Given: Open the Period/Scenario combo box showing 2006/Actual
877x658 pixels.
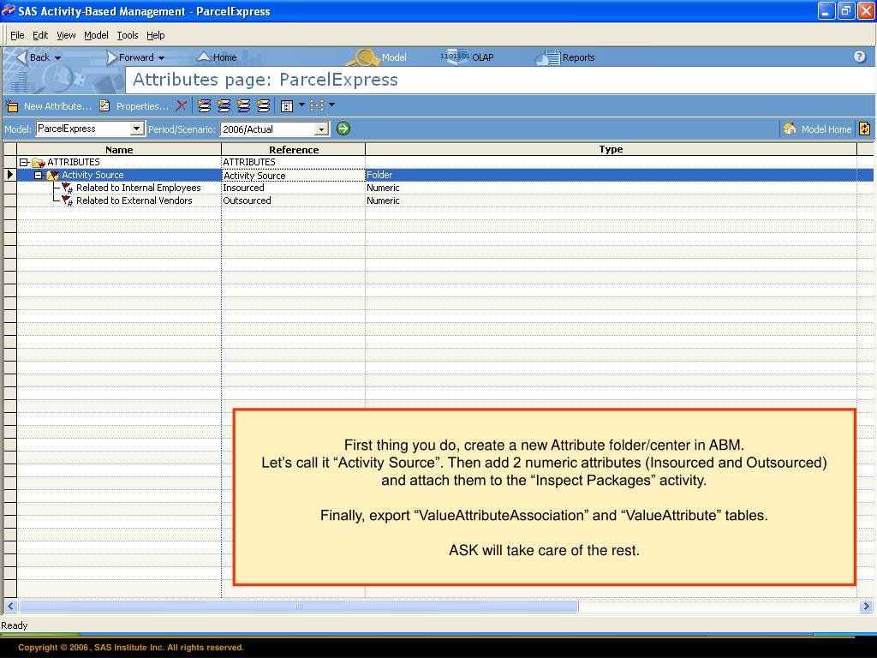Looking at the screenshot, I should (274, 129).
